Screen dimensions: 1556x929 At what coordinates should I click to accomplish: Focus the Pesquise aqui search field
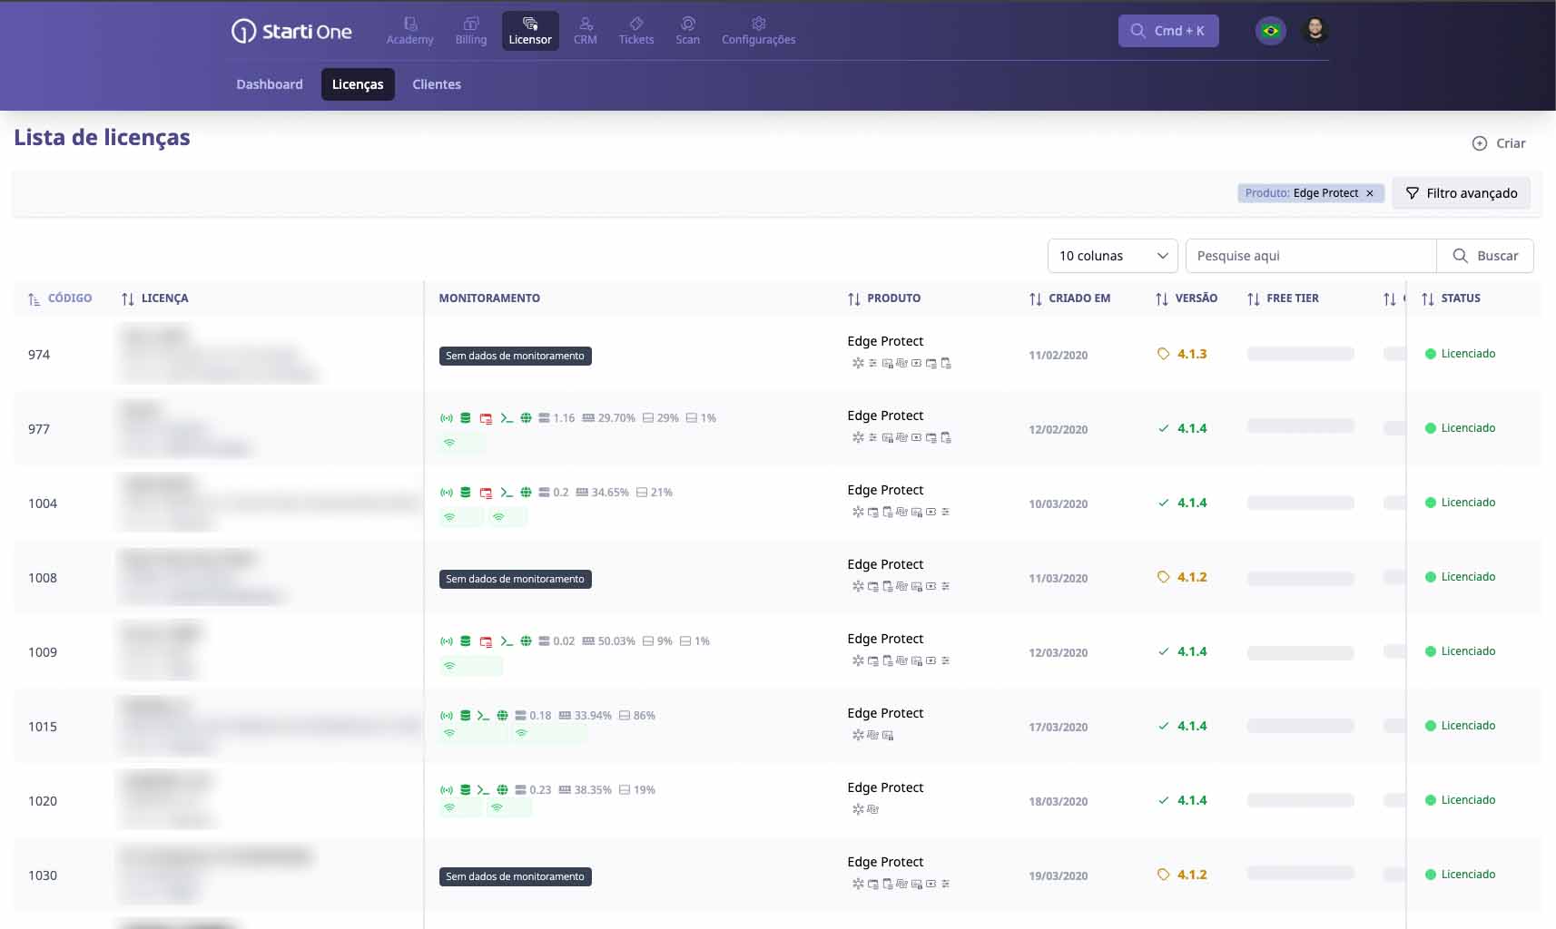point(1310,256)
